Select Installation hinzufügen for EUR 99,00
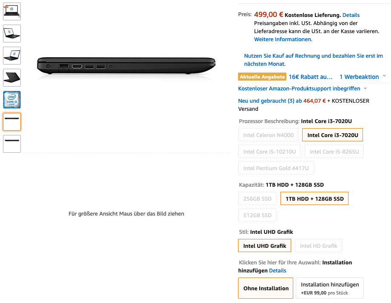This screenshot has height=303, width=391. [x=330, y=288]
